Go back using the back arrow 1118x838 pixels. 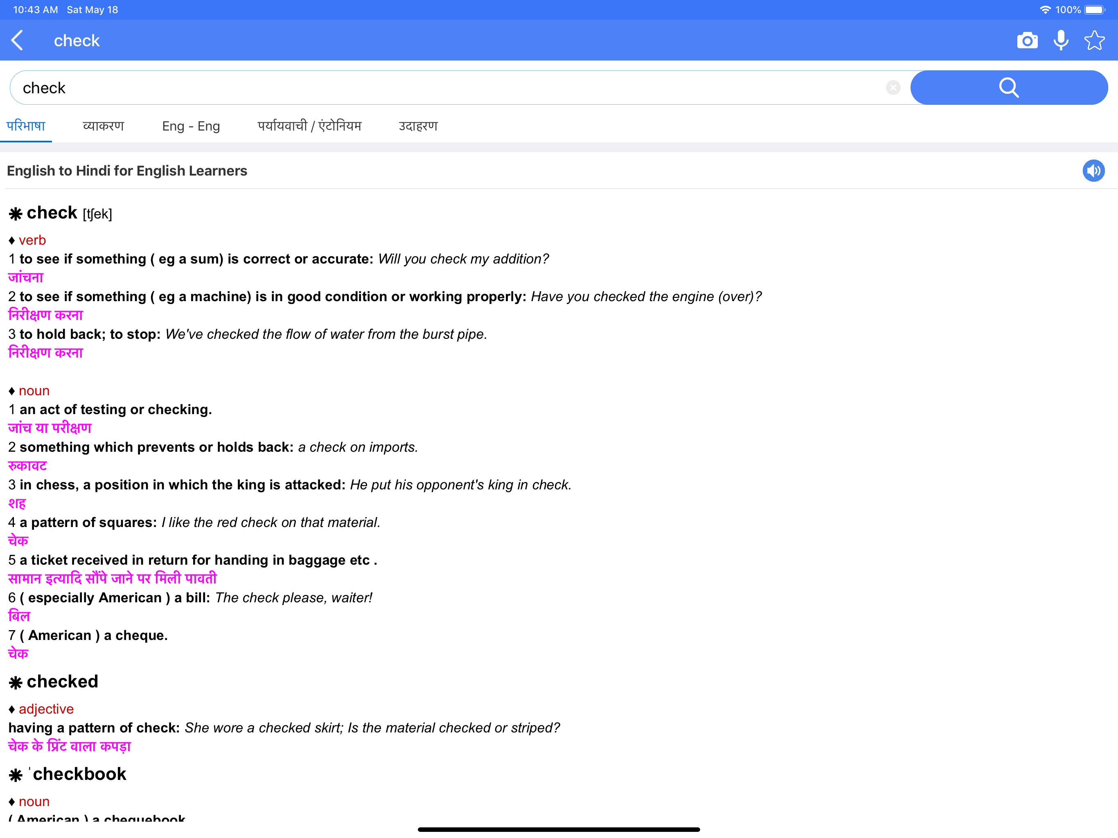[17, 40]
